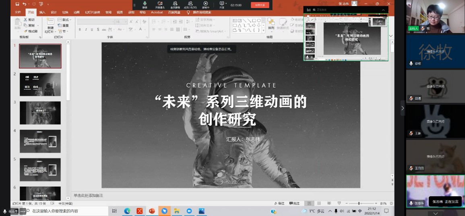
Task: Switch to the 幻灯片放映 tab
Action: 92,12
